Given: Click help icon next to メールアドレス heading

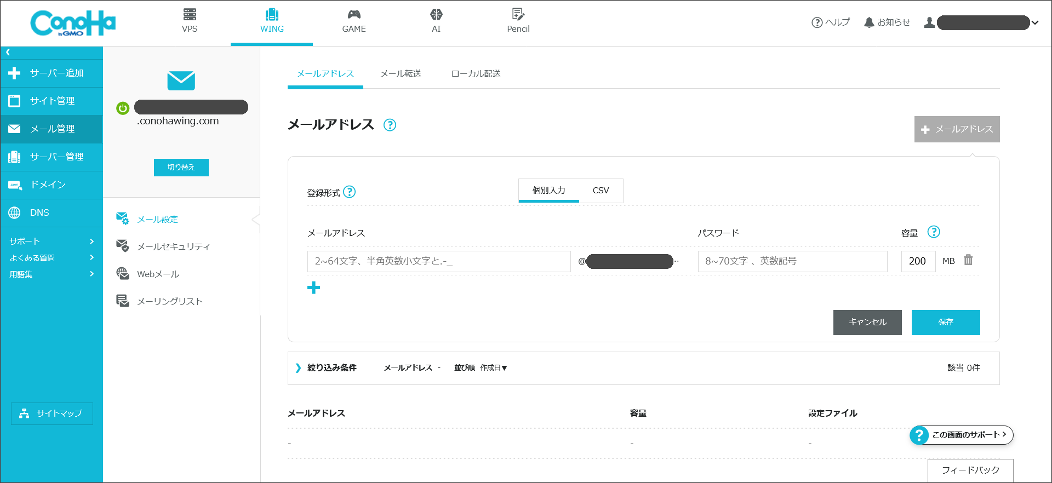Looking at the screenshot, I should (390, 125).
